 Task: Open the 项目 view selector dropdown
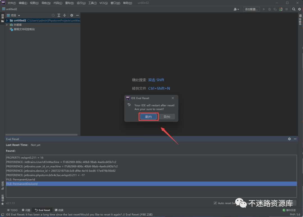point(13,15)
